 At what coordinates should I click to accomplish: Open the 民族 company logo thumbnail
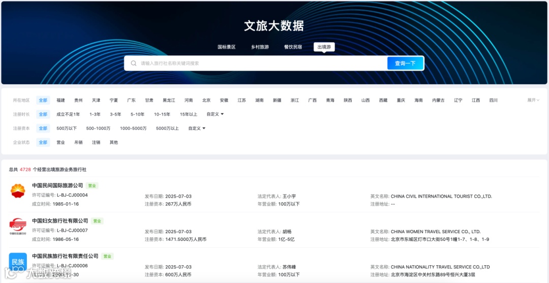tap(18, 262)
